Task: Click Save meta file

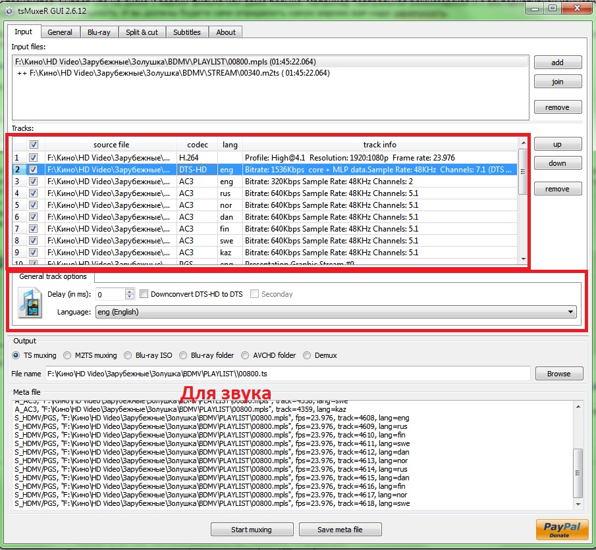Action: tap(340, 530)
